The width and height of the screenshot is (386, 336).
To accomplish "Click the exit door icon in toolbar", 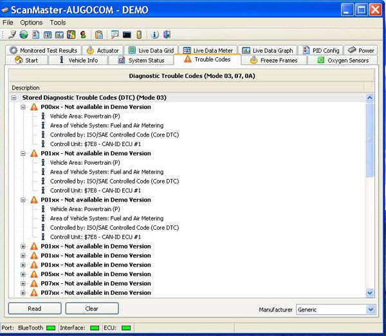I will (167, 35).
